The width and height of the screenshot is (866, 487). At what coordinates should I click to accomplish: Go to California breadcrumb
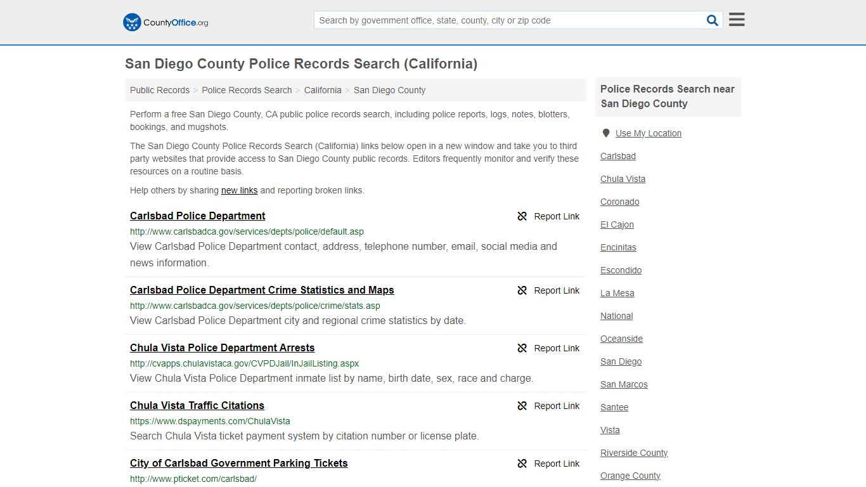coord(323,90)
